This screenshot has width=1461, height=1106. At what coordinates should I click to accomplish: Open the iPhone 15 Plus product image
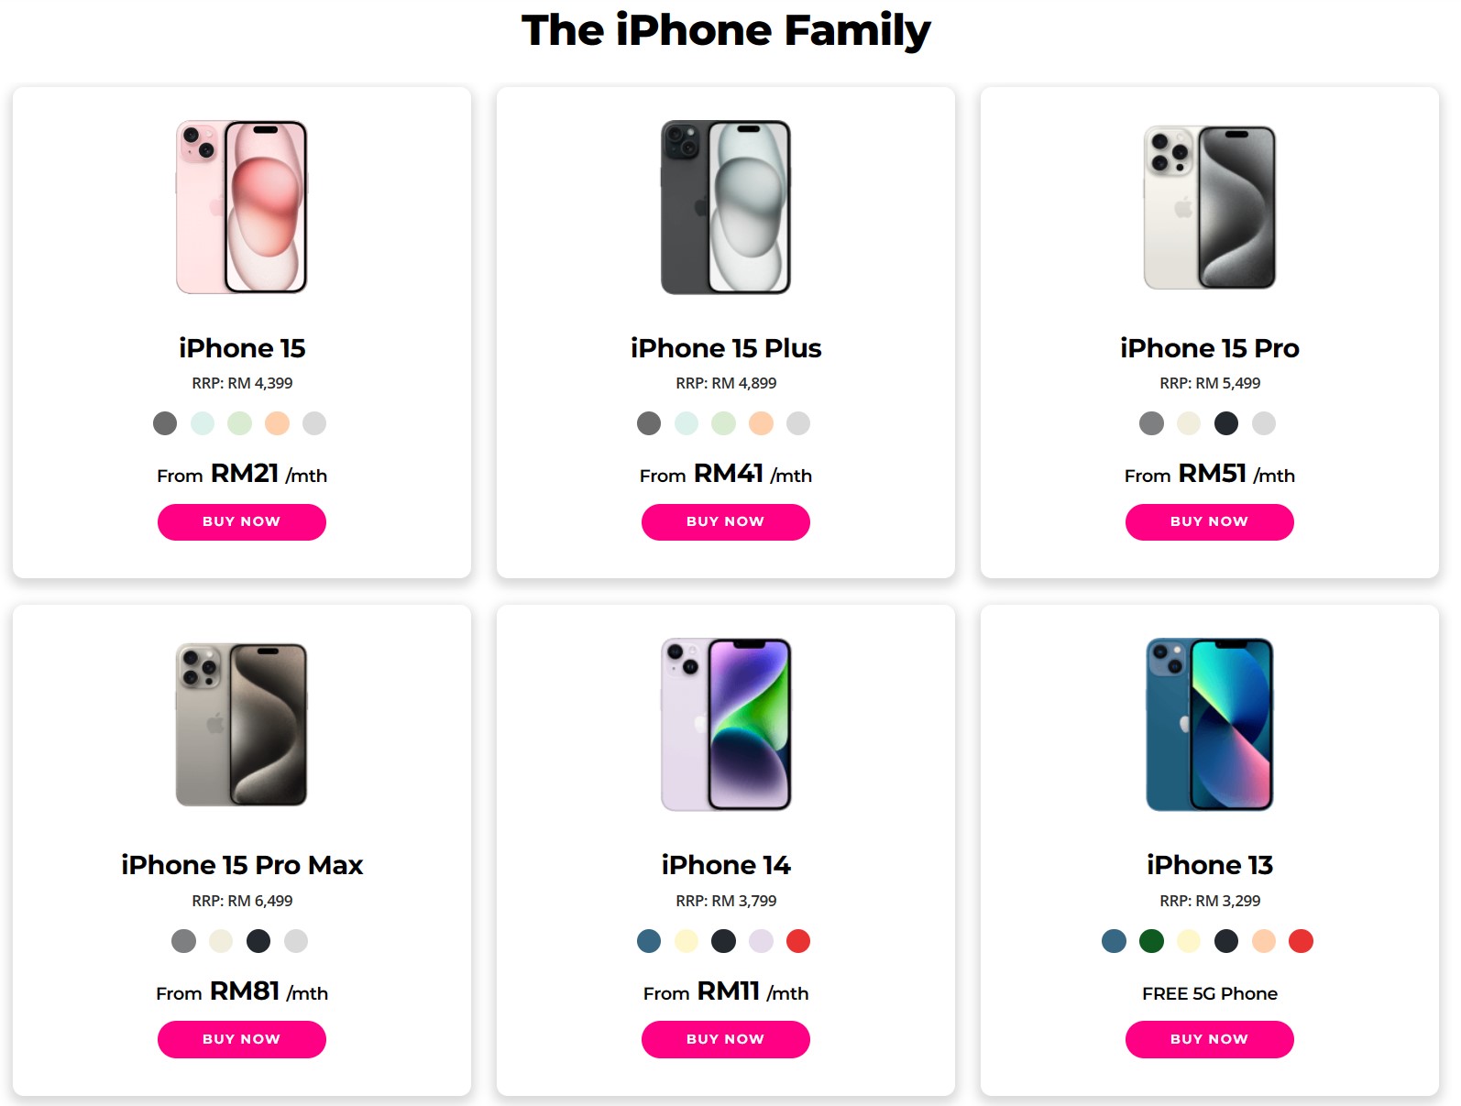point(726,207)
